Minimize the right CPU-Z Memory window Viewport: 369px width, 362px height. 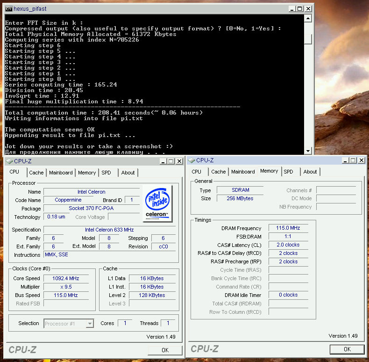[345, 160]
